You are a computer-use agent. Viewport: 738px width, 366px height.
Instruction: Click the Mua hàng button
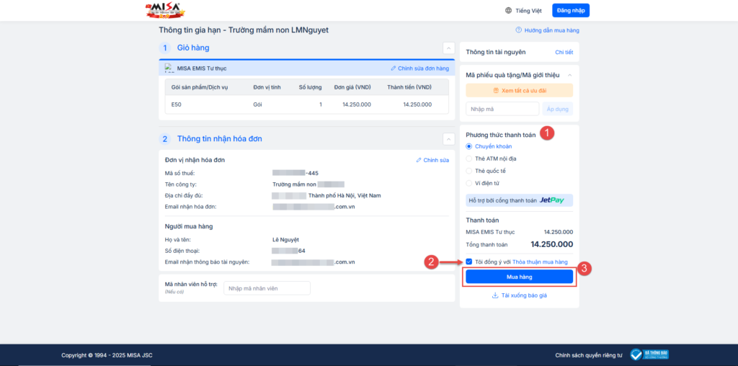pos(520,277)
